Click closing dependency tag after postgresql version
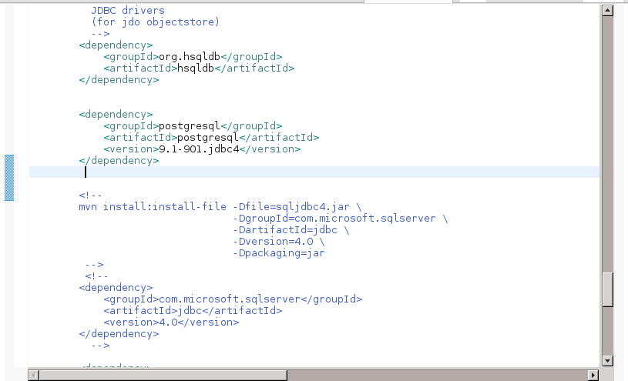 pyautogui.click(x=119, y=161)
